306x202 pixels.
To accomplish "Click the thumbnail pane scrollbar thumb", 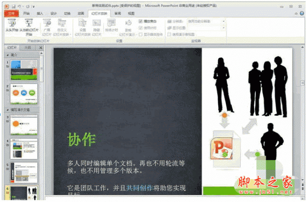I will pos(41,69).
